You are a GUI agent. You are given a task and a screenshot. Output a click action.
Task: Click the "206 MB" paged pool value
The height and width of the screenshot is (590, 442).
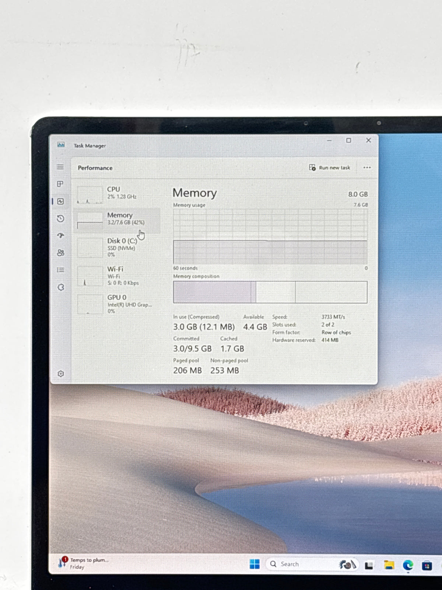[x=187, y=370]
